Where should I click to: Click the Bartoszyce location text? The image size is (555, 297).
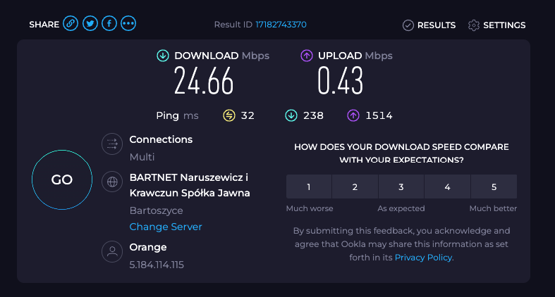tap(156, 210)
